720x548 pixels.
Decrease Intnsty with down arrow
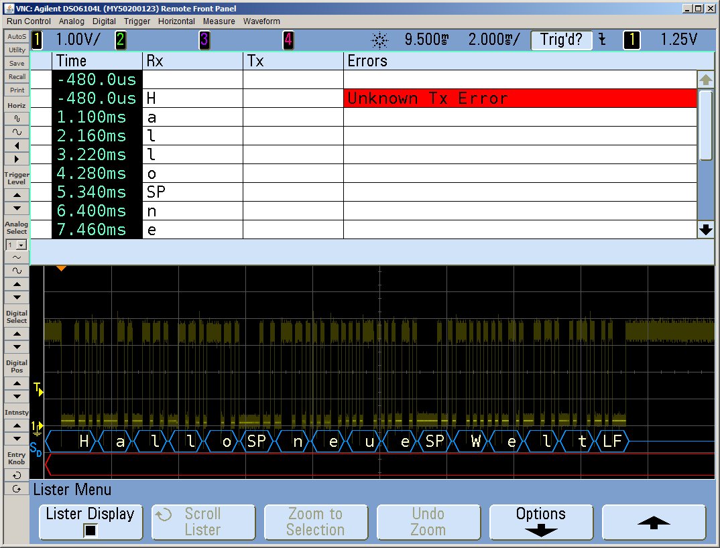coord(17,439)
